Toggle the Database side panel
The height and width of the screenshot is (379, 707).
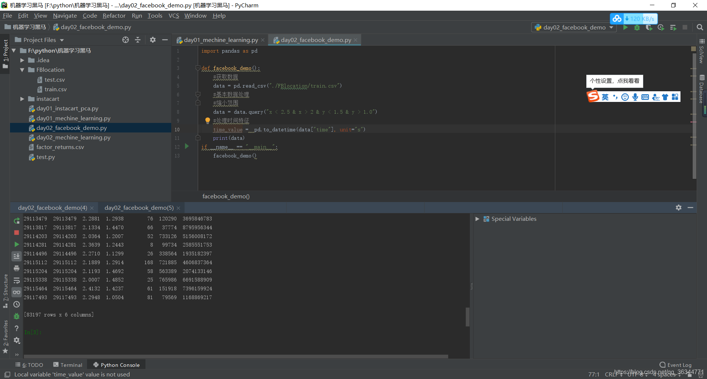[702, 89]
